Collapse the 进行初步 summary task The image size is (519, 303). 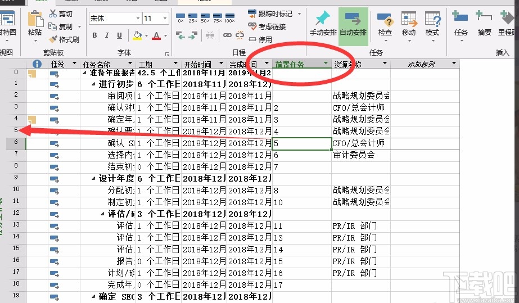[94, 85]
